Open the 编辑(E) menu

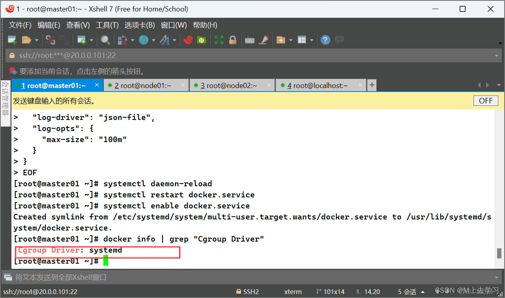point(49,25)
